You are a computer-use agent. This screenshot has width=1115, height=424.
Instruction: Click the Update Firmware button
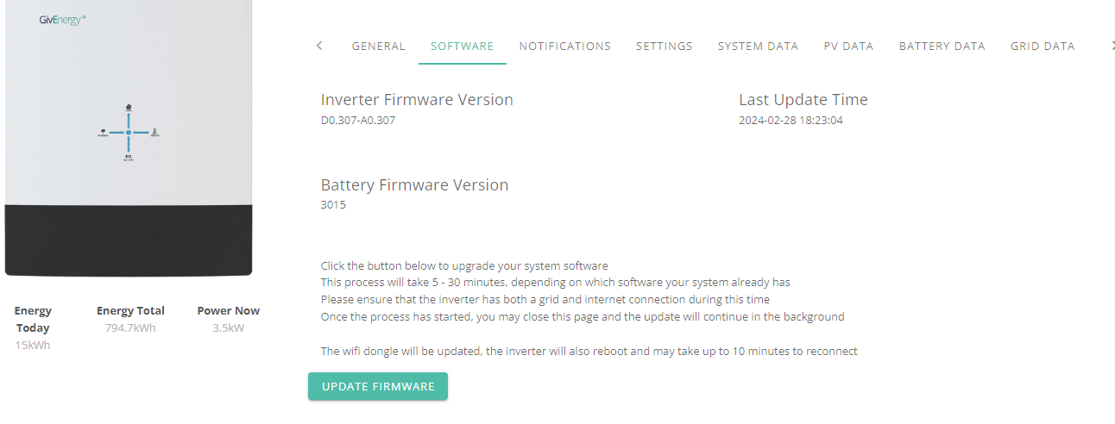(378, 386)
